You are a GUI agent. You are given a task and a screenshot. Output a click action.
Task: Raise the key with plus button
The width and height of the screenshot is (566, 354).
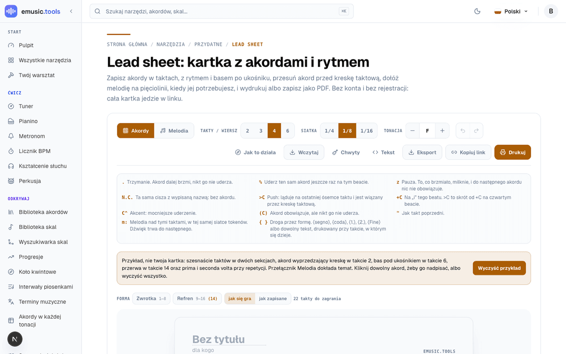coord(442,131)
